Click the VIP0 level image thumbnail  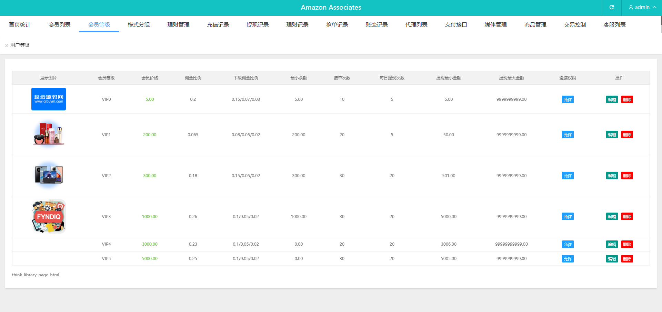[49, 99]
